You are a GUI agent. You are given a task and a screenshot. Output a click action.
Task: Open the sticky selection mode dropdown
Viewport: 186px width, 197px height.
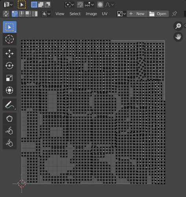(46, 14)
